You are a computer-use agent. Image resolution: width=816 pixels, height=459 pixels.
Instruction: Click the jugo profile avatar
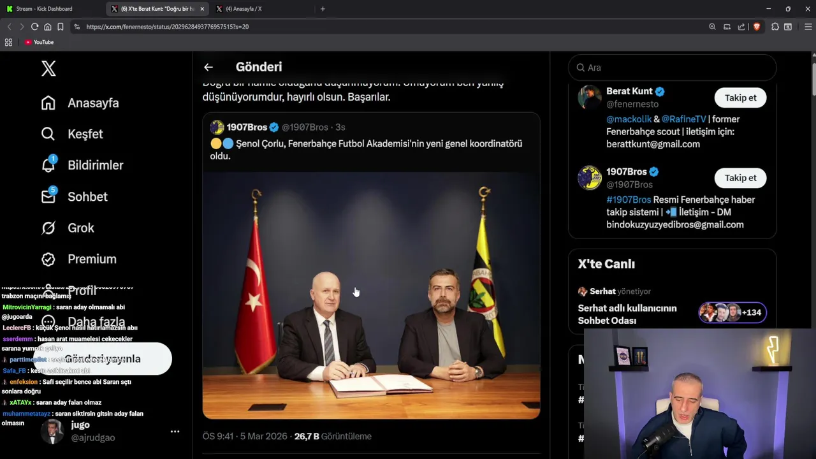(52, 432)
